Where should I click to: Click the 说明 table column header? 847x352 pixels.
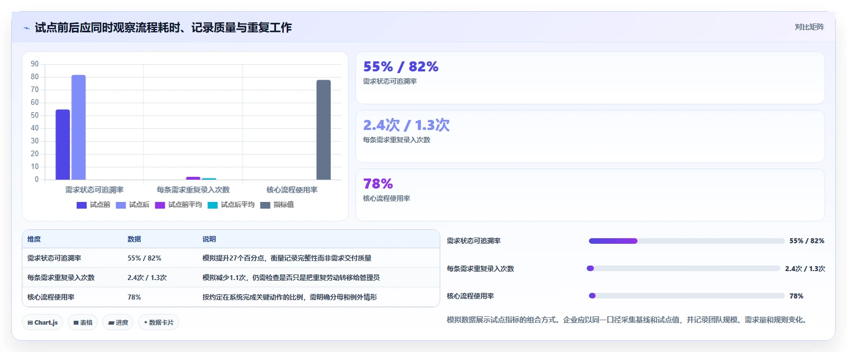tap(209, 239)
